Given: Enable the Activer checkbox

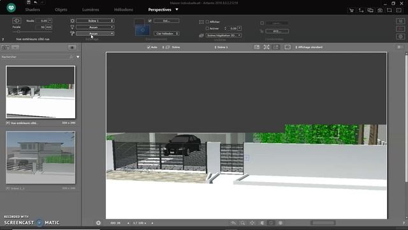Looking at the screenshot, I should pyautogui.click(x=207, y=28).
